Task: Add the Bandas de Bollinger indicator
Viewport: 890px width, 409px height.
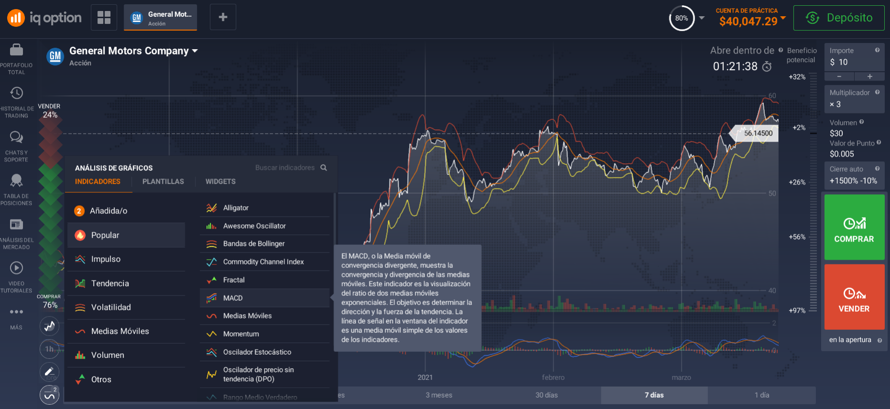Action: [265, 243]
